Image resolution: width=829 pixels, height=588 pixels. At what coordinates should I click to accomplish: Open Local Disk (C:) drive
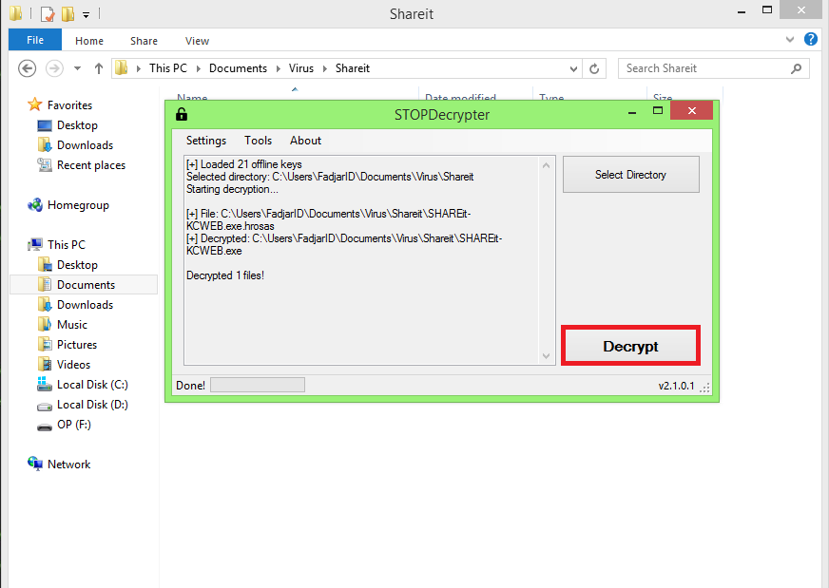[x=92, y=385]
